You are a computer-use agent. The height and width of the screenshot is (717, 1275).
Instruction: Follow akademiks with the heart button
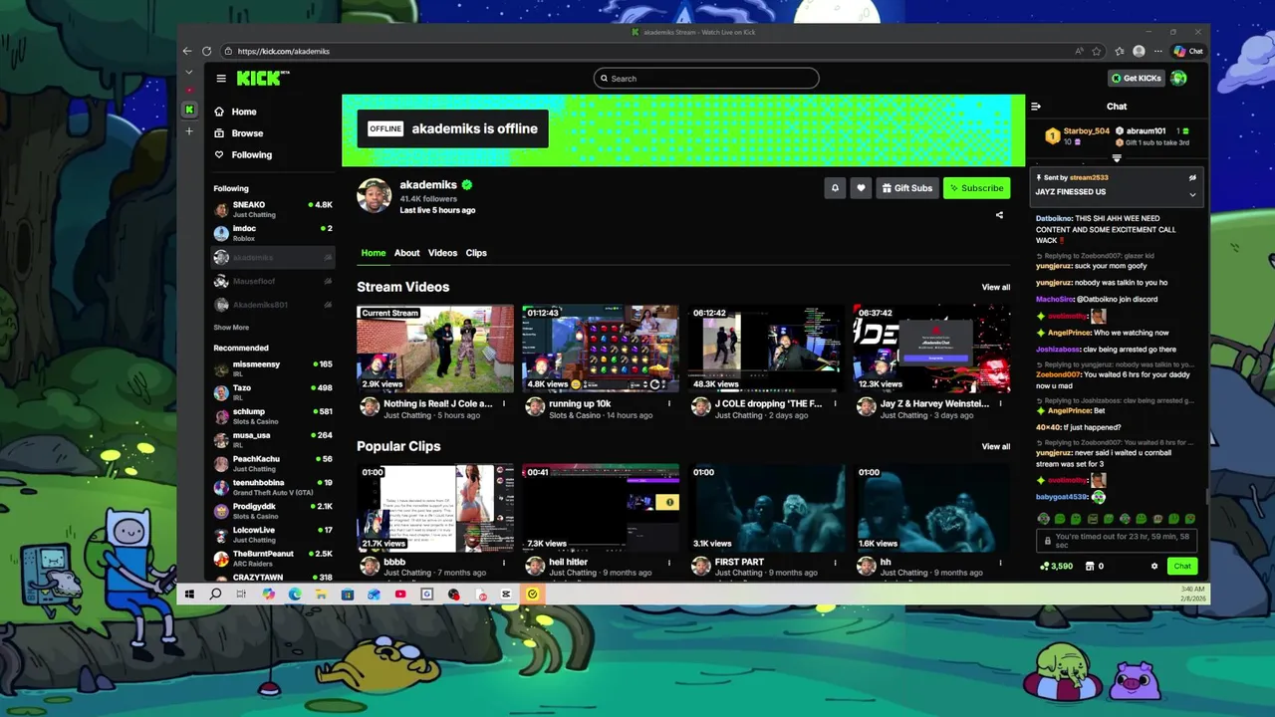click(861, 188)
